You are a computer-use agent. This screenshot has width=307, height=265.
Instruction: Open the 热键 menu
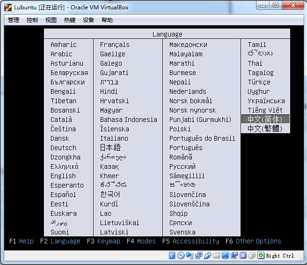tap(70, 20)
